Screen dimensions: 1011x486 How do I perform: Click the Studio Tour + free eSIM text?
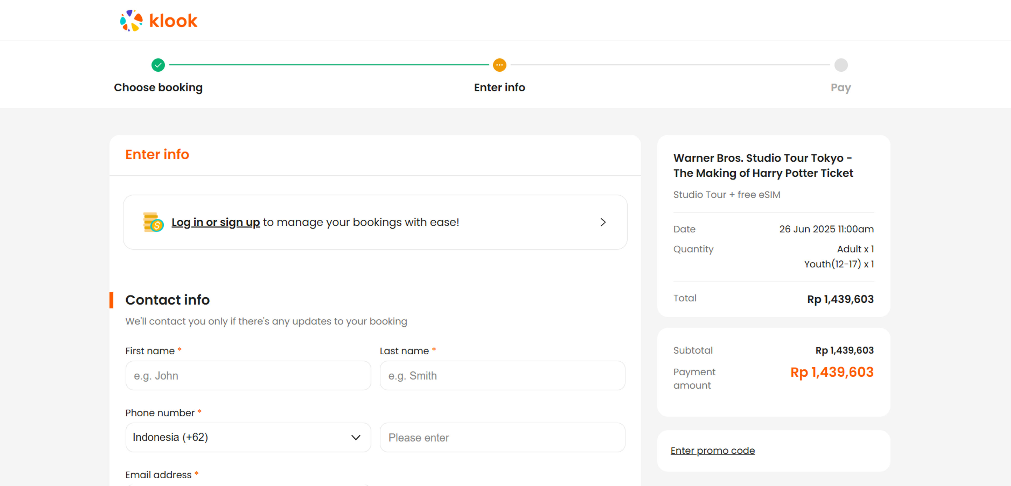(726, 195)
